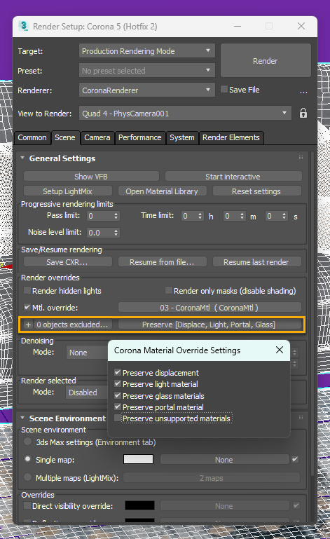
Task: Toggle Render only masks checkbox
Action: 168,290
